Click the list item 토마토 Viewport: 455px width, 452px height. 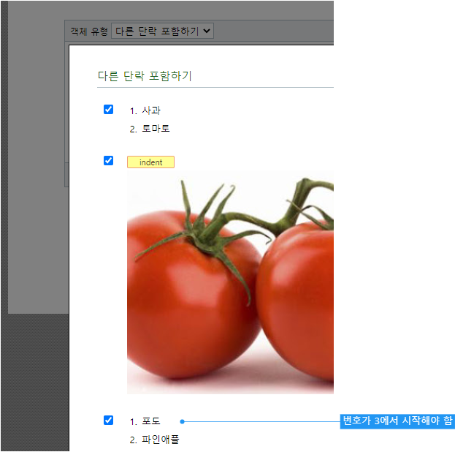coord(156,129)
